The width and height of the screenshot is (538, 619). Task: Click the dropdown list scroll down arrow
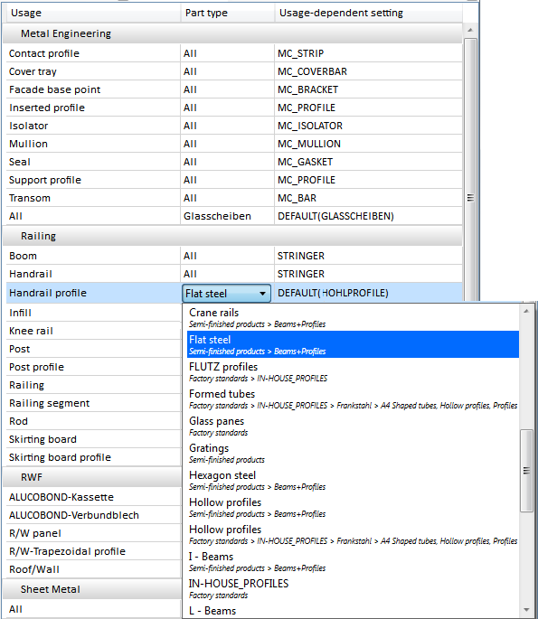[526, 610]
